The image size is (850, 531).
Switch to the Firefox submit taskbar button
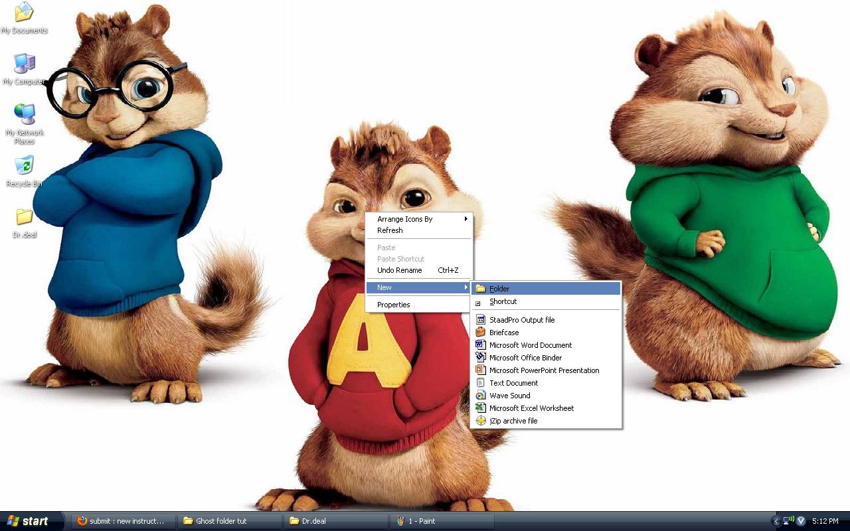[x=123, y=521]
